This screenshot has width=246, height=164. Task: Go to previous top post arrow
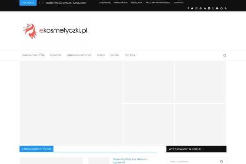click(39, 3)
